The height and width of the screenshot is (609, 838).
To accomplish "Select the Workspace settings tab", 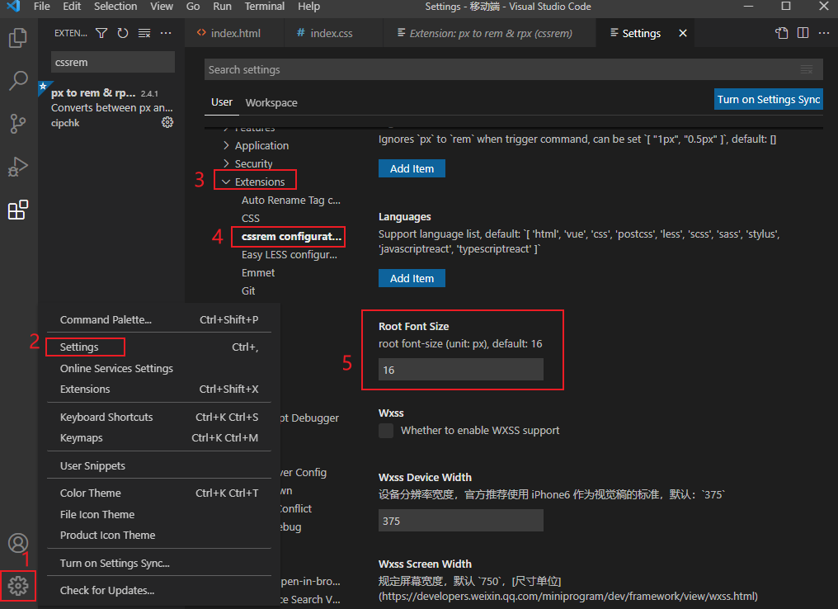I will (271, 102).
